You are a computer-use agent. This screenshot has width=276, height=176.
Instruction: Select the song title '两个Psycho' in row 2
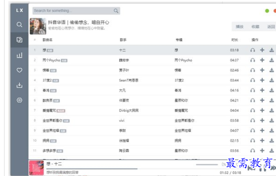point(51,60)
